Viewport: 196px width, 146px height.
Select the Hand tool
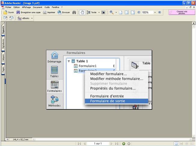pos(82,13)
